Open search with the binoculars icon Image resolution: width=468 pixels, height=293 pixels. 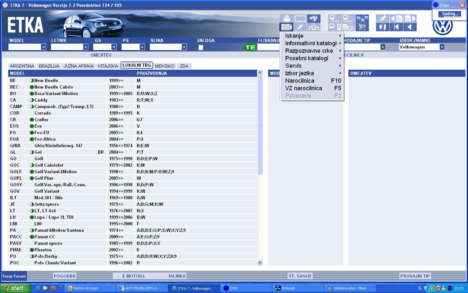coord(314,19)
